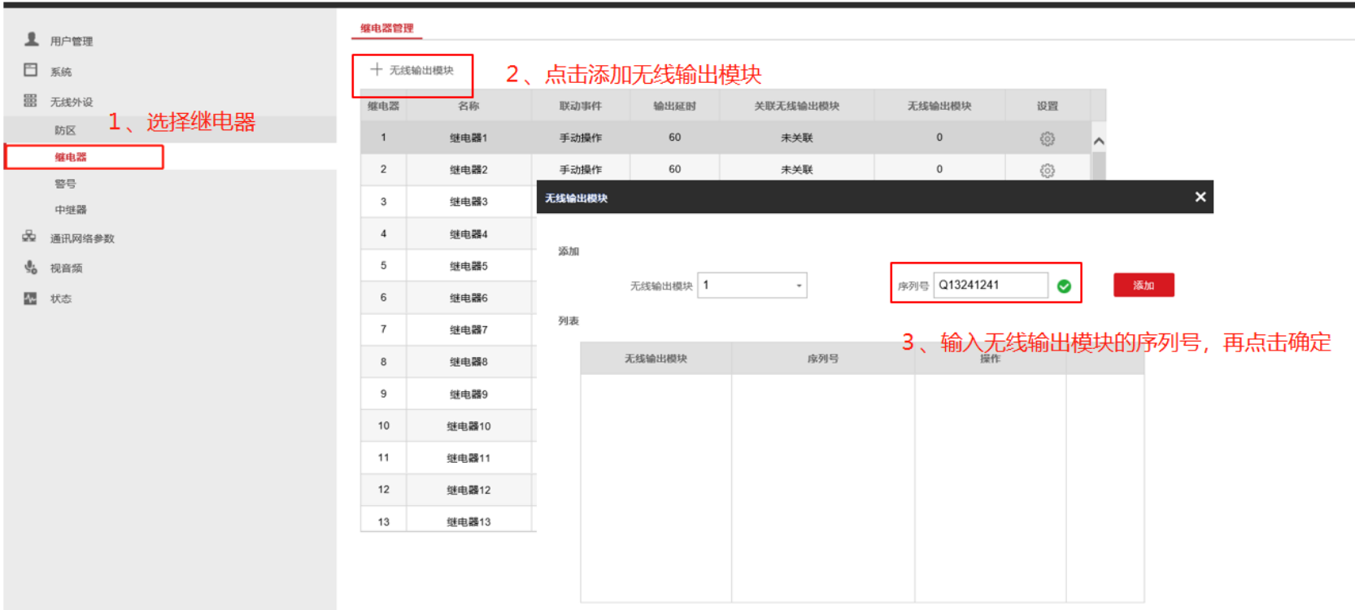The image size is (1355, 610).
Task: Click the scroll up arrow of relay table
Action: click(1099, 142)
